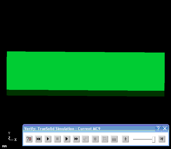Click the mm units label
This screenshot has width=171, height=149.
coord(4,146)
